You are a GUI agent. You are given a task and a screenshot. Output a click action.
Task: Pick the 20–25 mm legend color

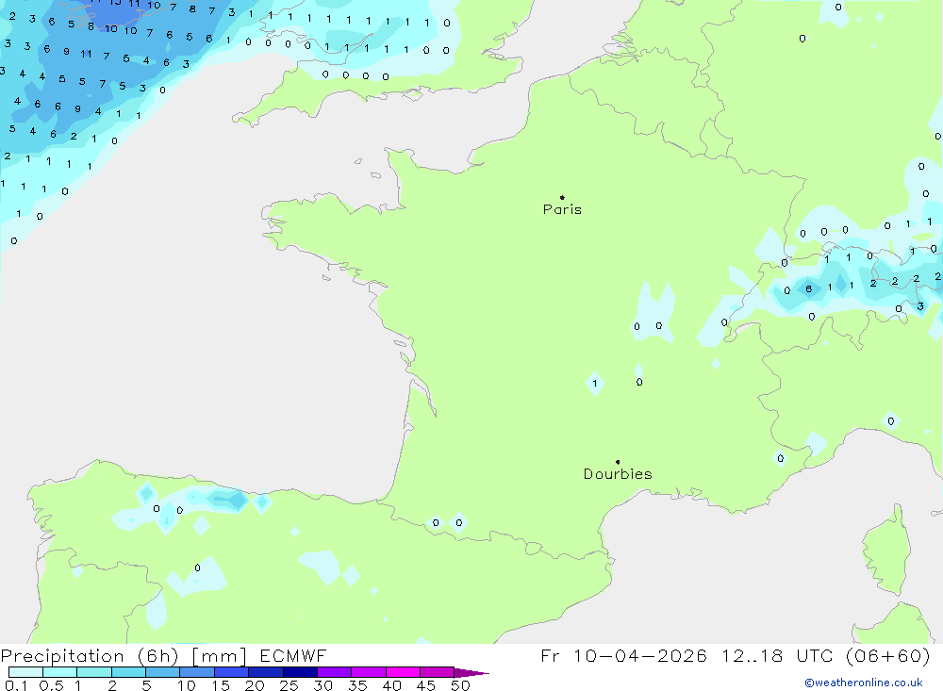266,672
